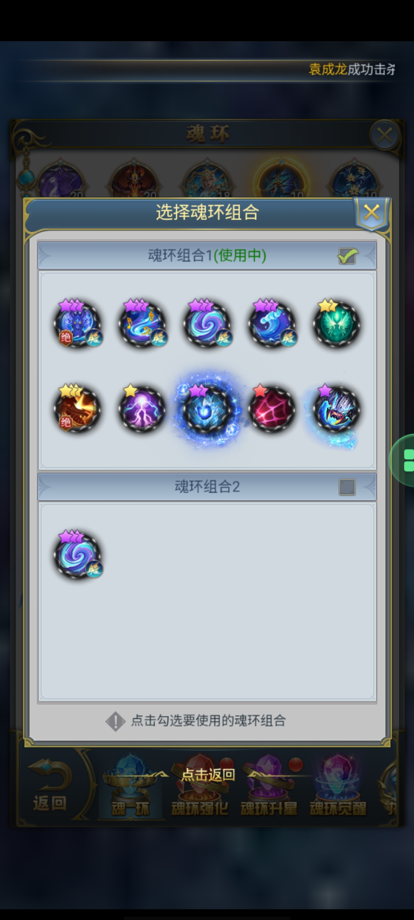The image size is (414, 920).
Task: Tap the swirl soul ring in 魂环组合2
Action: (78, 555)
